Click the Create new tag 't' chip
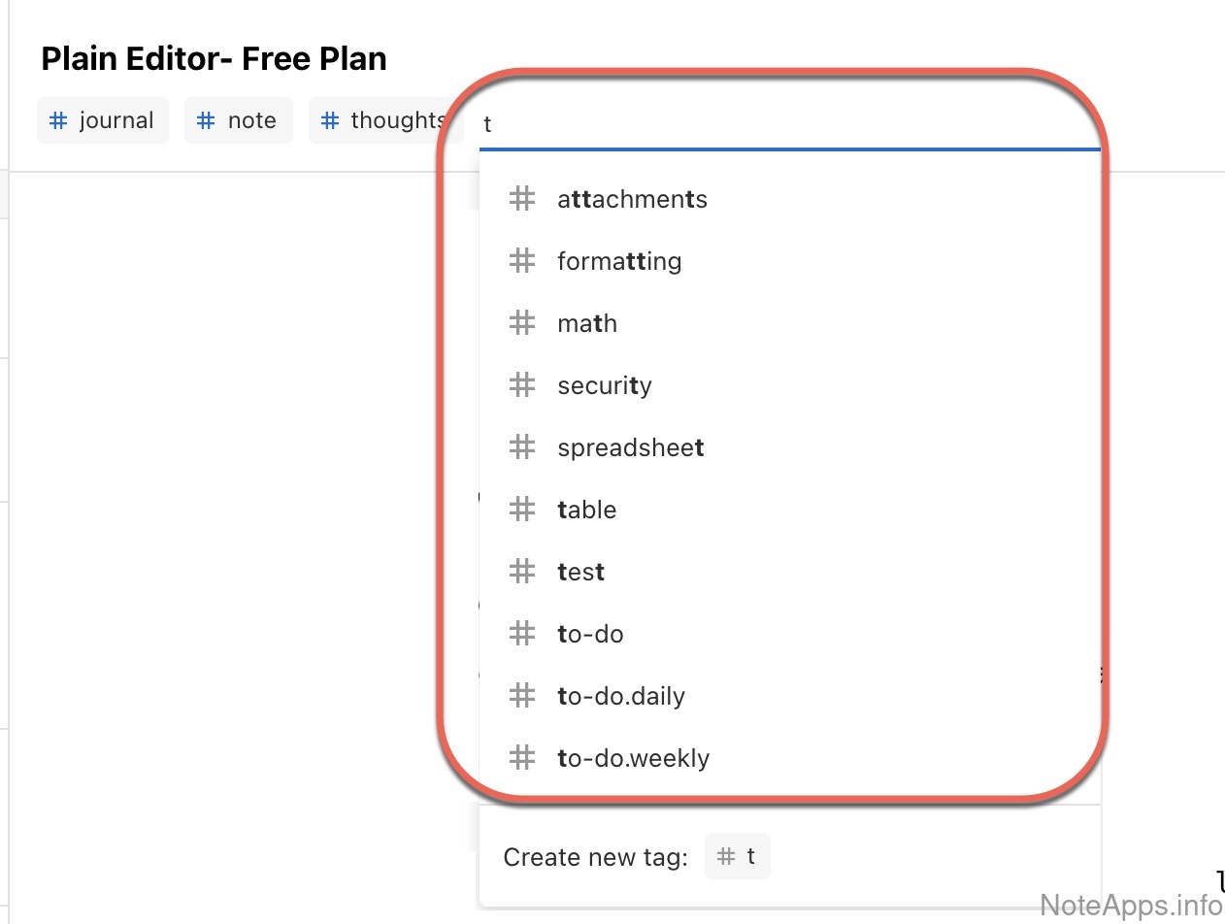1225x924 pixels. click(738, 856)
